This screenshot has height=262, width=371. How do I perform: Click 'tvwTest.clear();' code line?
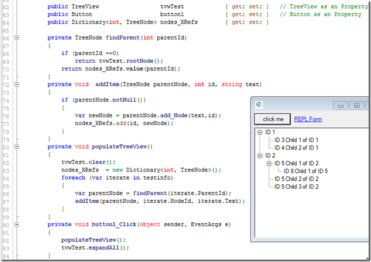pyautogui.click(x=88, y=162)
